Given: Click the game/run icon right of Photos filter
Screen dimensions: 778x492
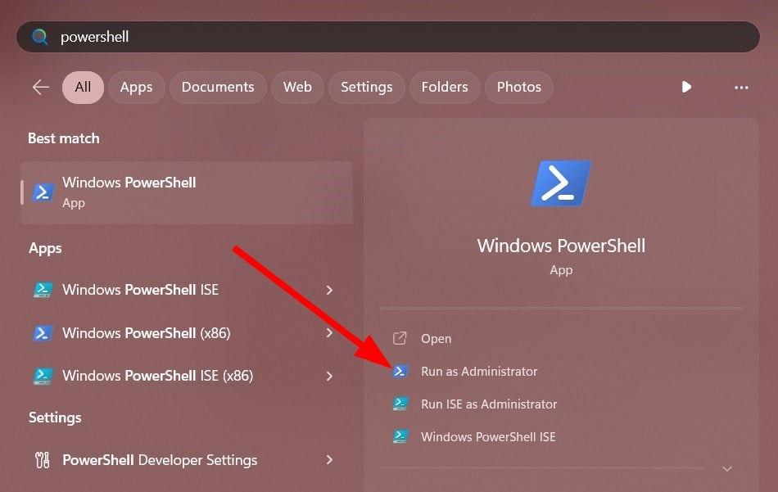Looking at the screenshot, I should point(685,87).
